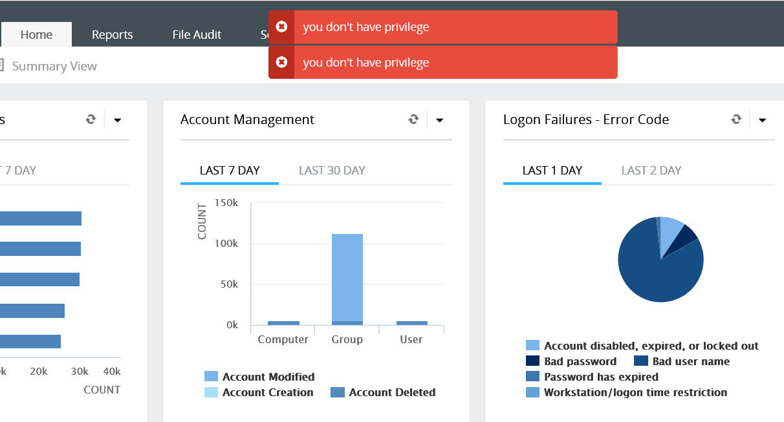
Task: Click the Summary View icon
Action: 1,65
